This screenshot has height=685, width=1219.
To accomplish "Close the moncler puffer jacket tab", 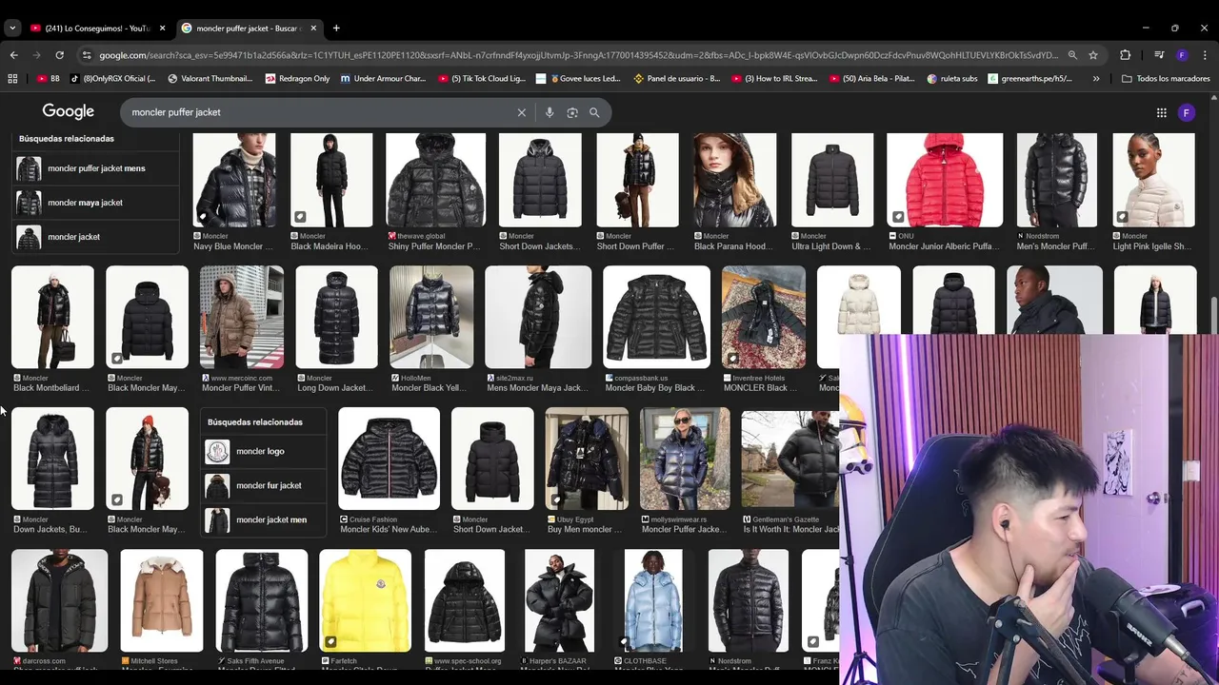I will click(313, 29).
